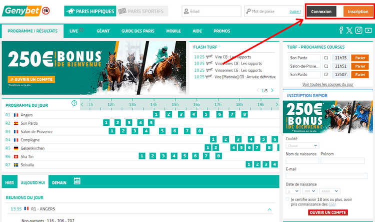Focus the Email login field
The width and height of the screenshot is (375, 222).
pos(211,11)
